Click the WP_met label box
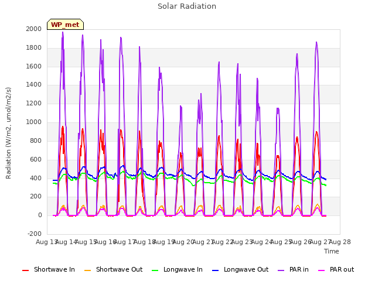 (x=65, y=25)
